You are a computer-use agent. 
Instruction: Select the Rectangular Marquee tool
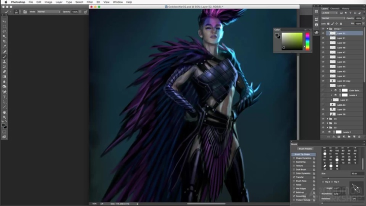pyautogui.click(x=4, y=26)
